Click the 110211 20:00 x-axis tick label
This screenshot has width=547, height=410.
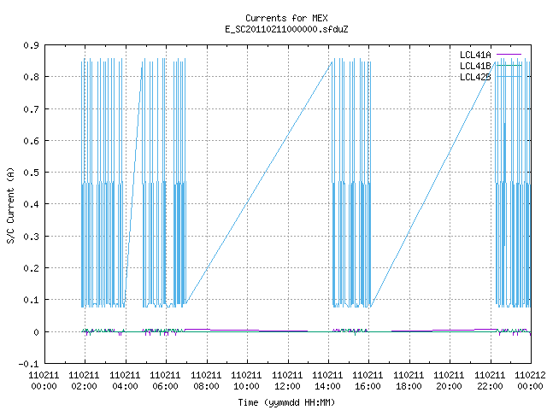click(x=449, y=381)
